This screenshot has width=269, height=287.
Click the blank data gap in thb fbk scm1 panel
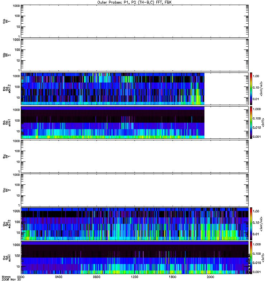pos(226,122)
